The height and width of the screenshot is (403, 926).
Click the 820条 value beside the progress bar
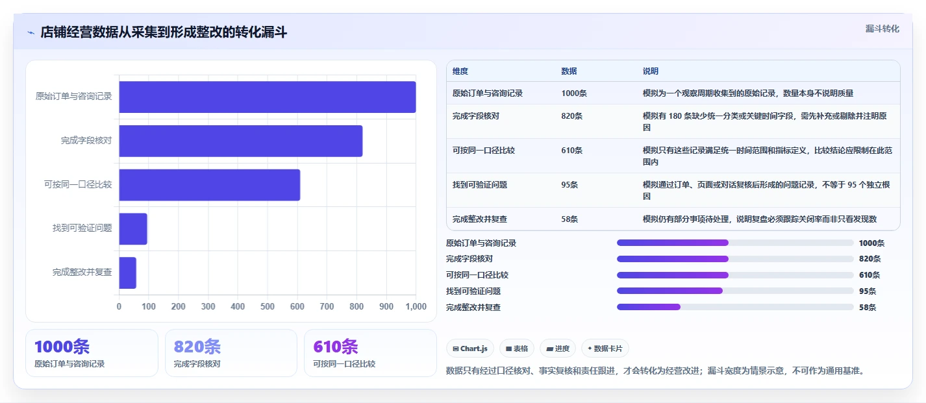(x=870, y=259)
